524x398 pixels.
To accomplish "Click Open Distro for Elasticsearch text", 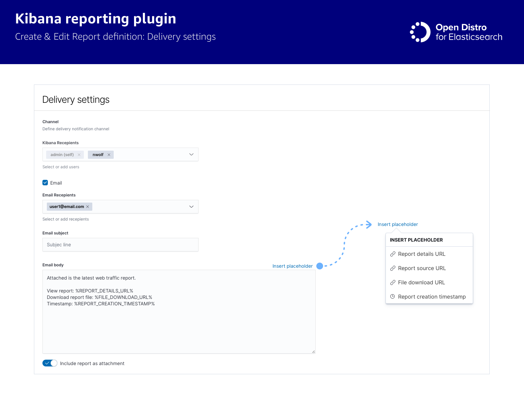I will coord(469,32).
